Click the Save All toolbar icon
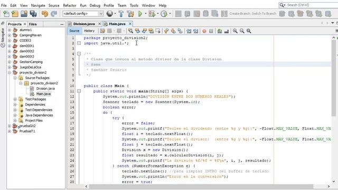The height and width of the screenshot is (190, 338). 33,14
